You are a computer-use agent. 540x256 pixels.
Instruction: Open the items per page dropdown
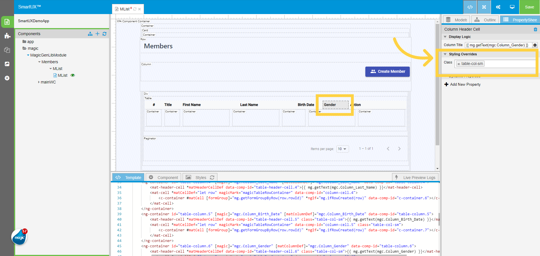point(342,149)
